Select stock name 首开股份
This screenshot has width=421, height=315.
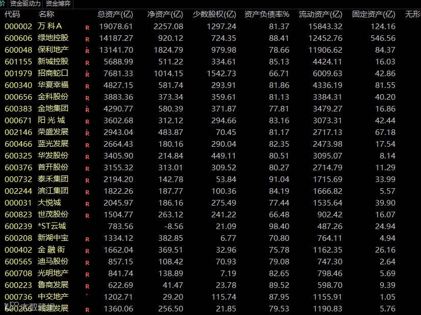point(53,168)
